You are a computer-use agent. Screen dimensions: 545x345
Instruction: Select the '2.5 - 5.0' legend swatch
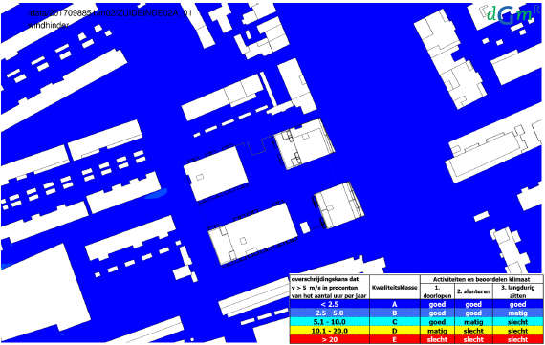click(330, 313)
